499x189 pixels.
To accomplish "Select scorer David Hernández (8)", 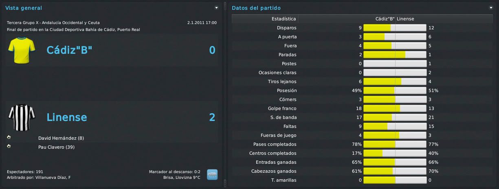I will point(61,138).
